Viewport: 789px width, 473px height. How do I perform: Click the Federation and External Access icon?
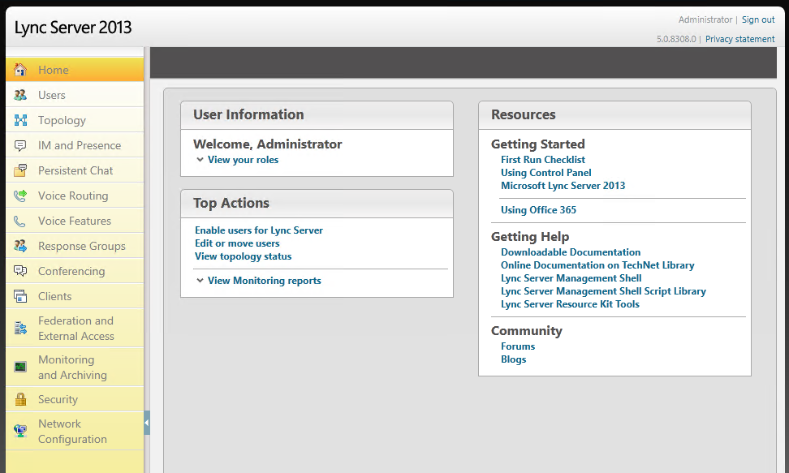click(20, 328)
